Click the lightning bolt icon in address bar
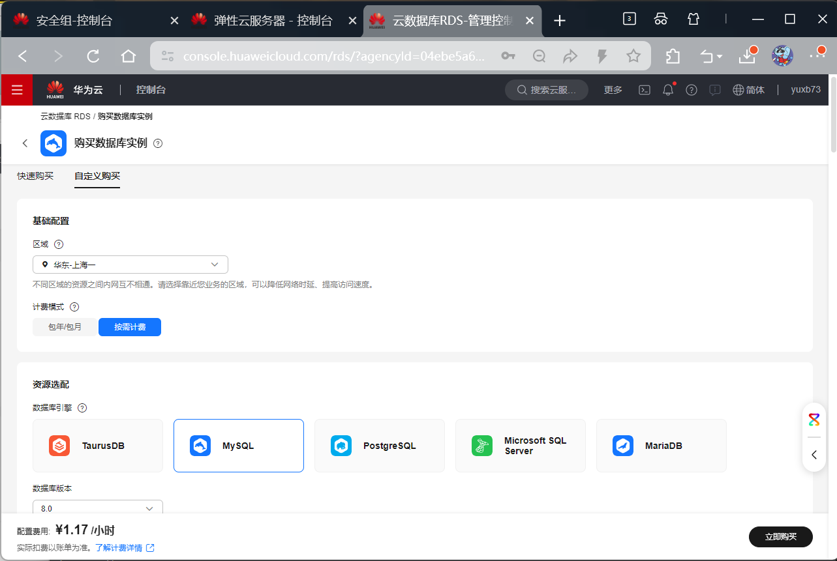The image size is (837, 561). pyautogui.click(x=602, y=56)
